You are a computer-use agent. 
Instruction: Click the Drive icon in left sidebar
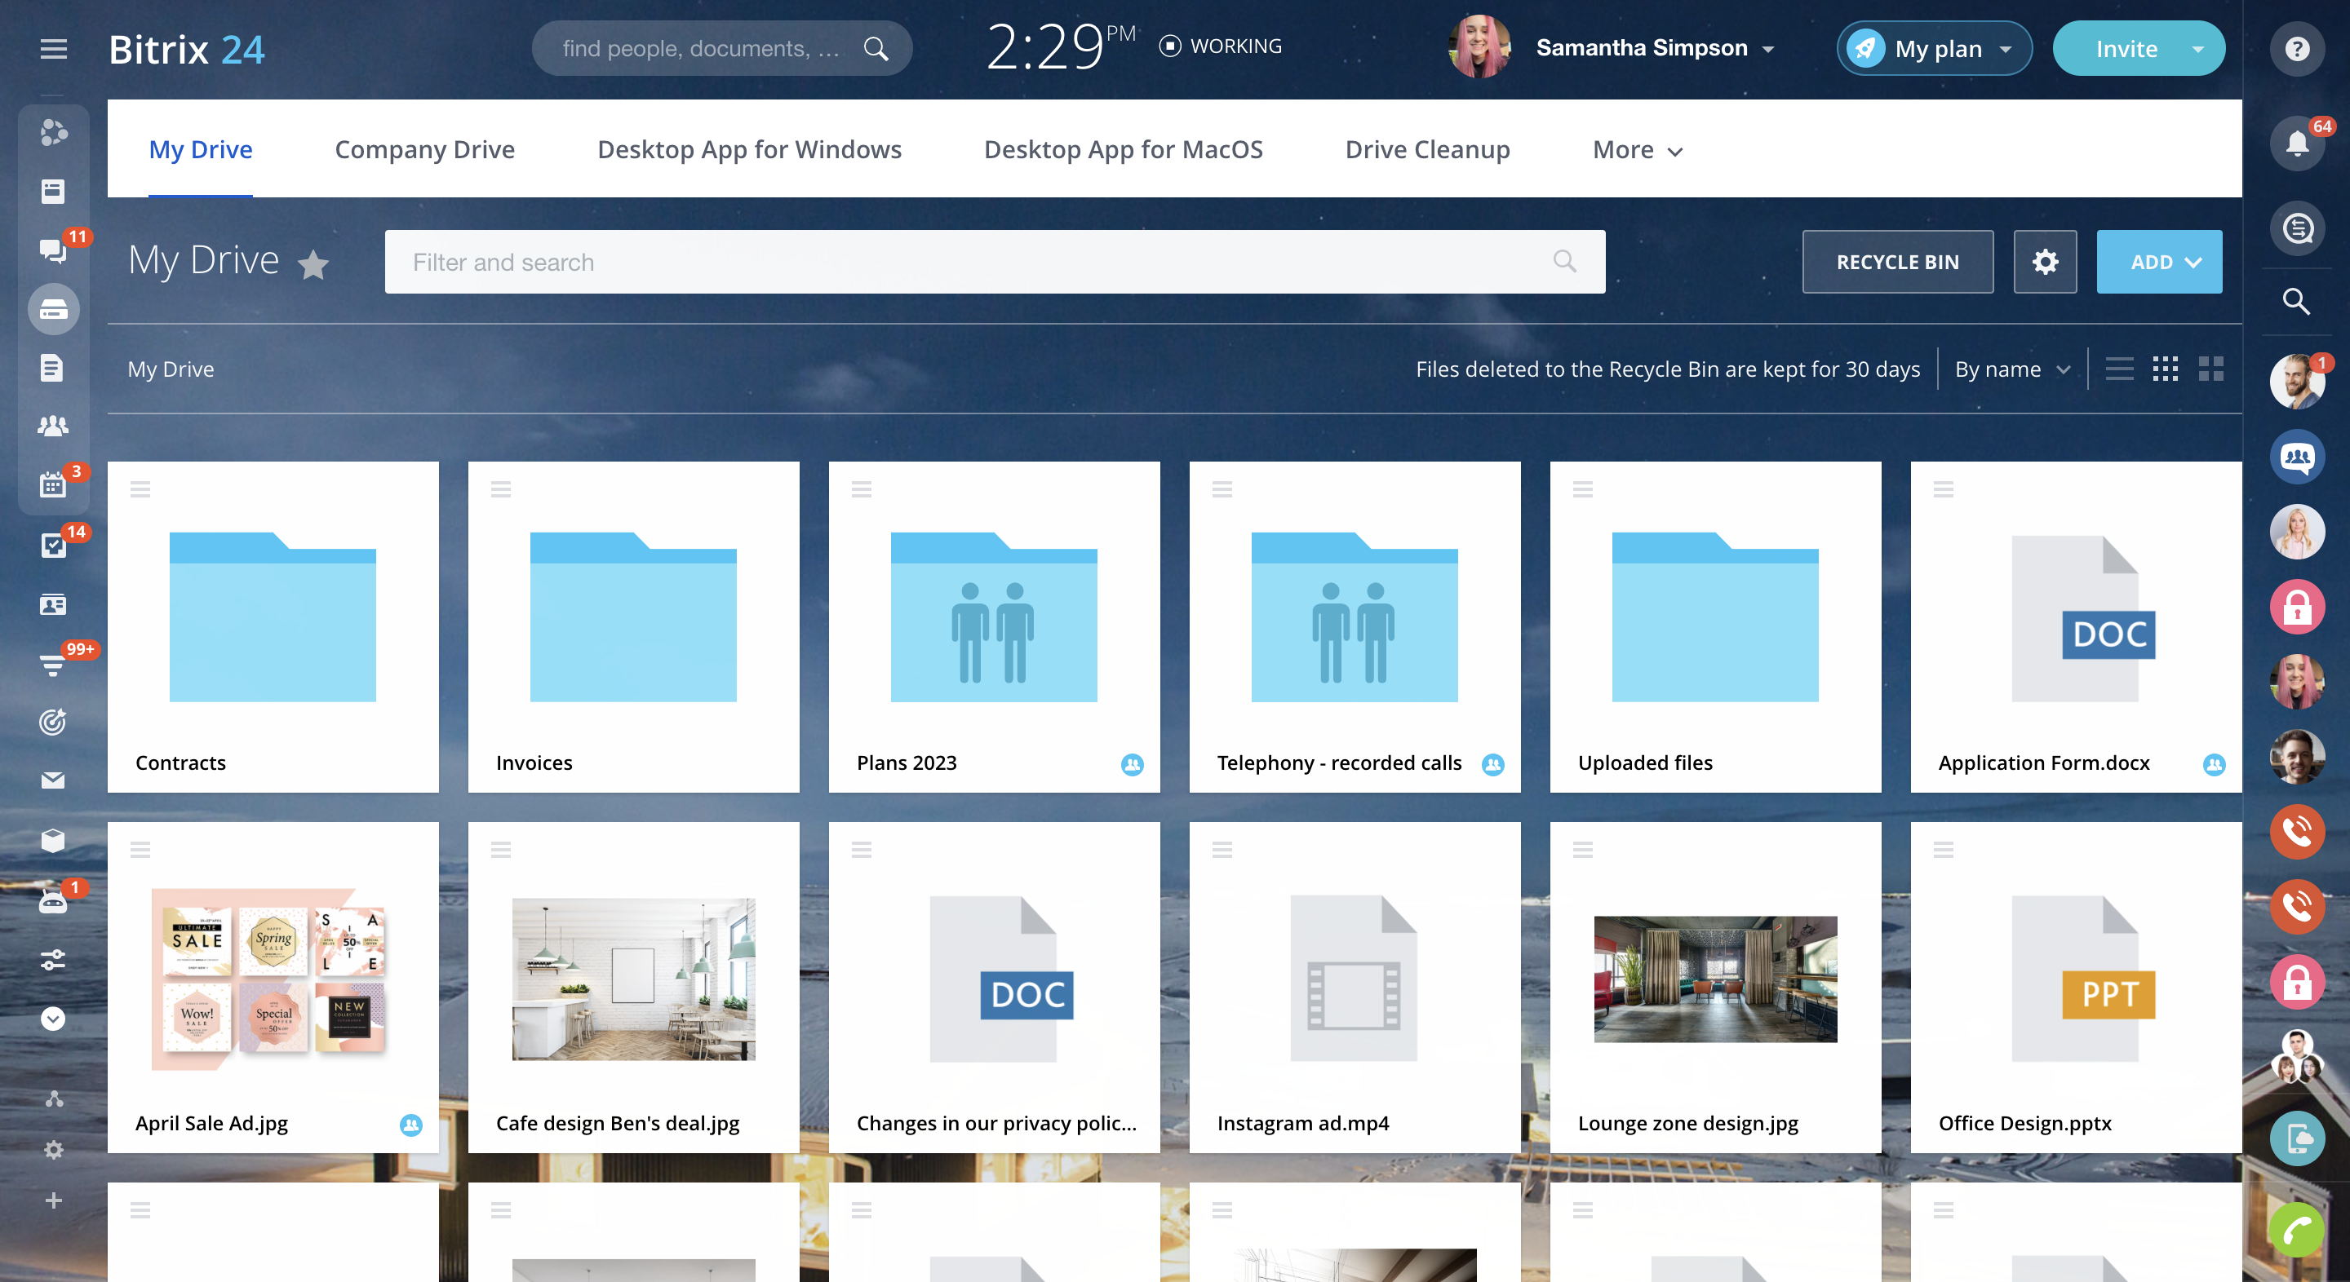pyautogui.click(x=53, y=310)
